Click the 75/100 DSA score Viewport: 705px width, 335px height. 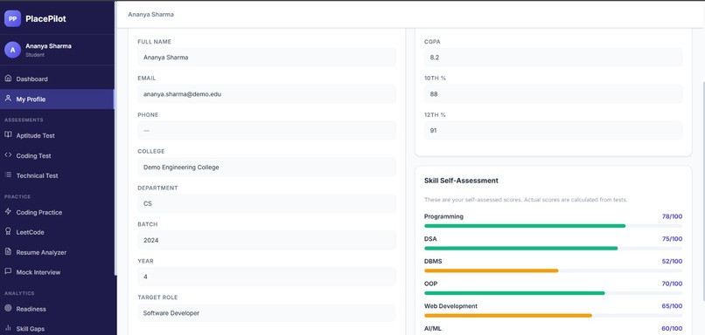(x=672, y=238)
